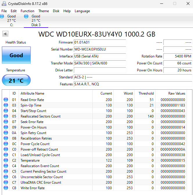
Task: Click the Worst column header
Action: coord(124,93)
